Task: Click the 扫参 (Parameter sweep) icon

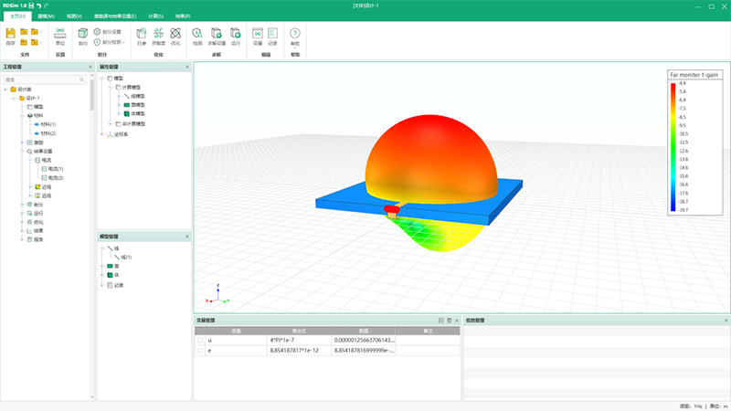Action: click(x=142, y=34)
